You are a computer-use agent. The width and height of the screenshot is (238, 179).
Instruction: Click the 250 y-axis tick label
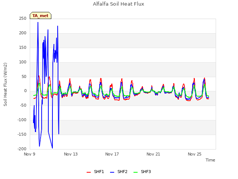coord(23,18)
